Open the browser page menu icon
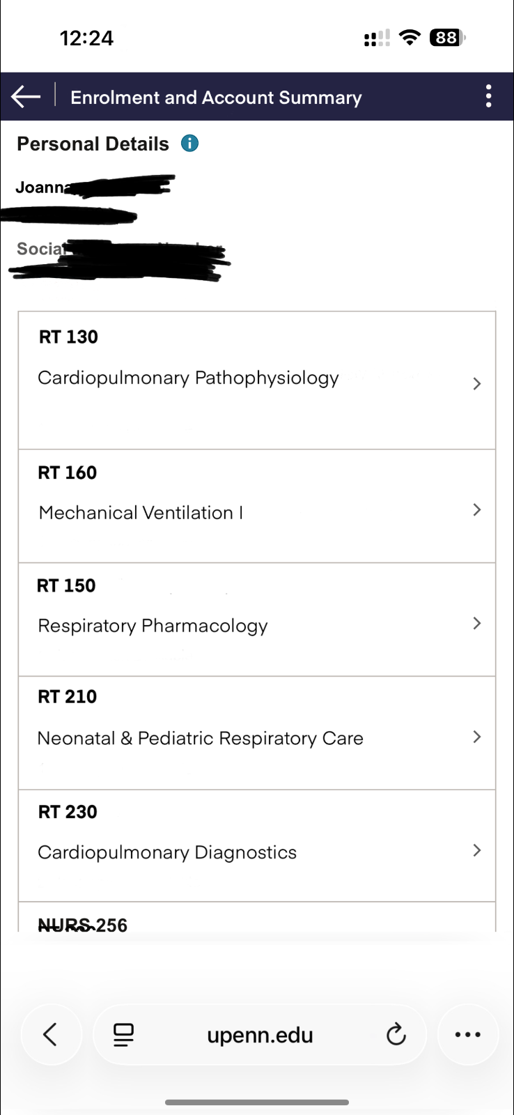Viewport: 514px width, 1115px height. click(123, 1035)
